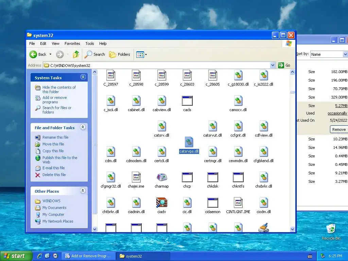Viewport: 348px width, 261px height.
Task: Collapse the File and Folder Tasks panel
Action: (x=83, y=127)
